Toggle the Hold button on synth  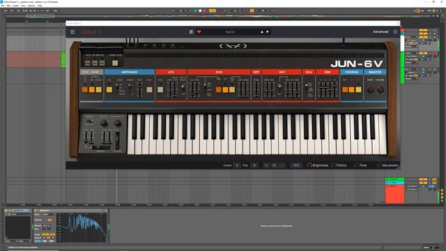pyautogui.click(x=85, y=90)
